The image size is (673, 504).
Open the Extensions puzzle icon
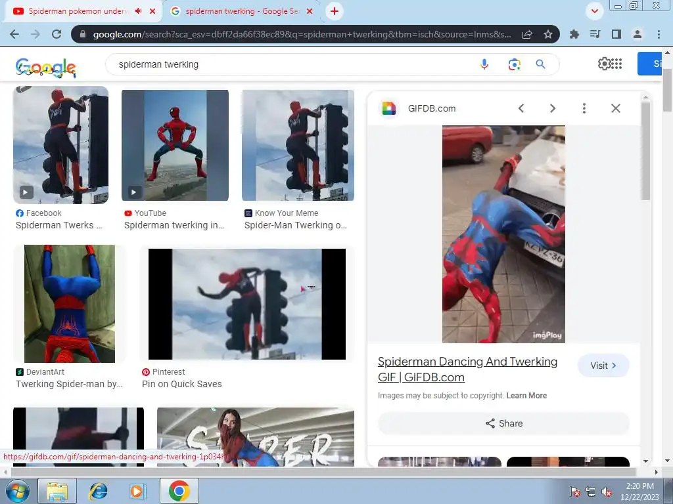[x=574, y=34]
